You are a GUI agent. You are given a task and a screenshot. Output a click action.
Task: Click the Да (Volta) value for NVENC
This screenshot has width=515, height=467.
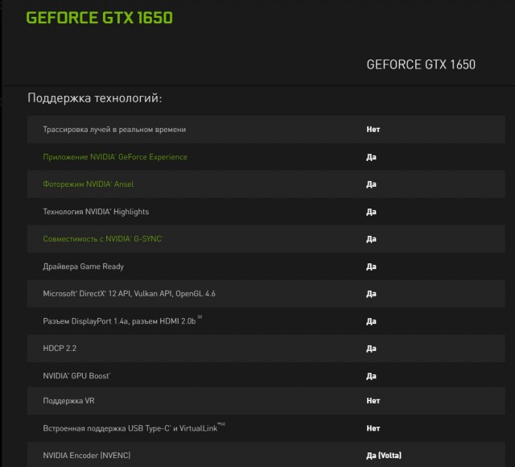pyautogui.click(x=384, y=456)
